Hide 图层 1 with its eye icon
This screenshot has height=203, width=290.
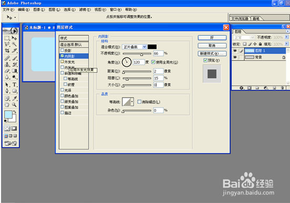tap(235, 50)
